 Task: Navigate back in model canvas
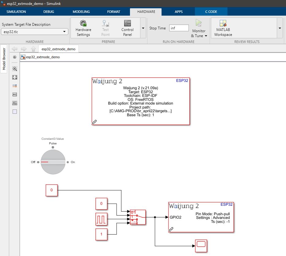click(x=14, y=49)
